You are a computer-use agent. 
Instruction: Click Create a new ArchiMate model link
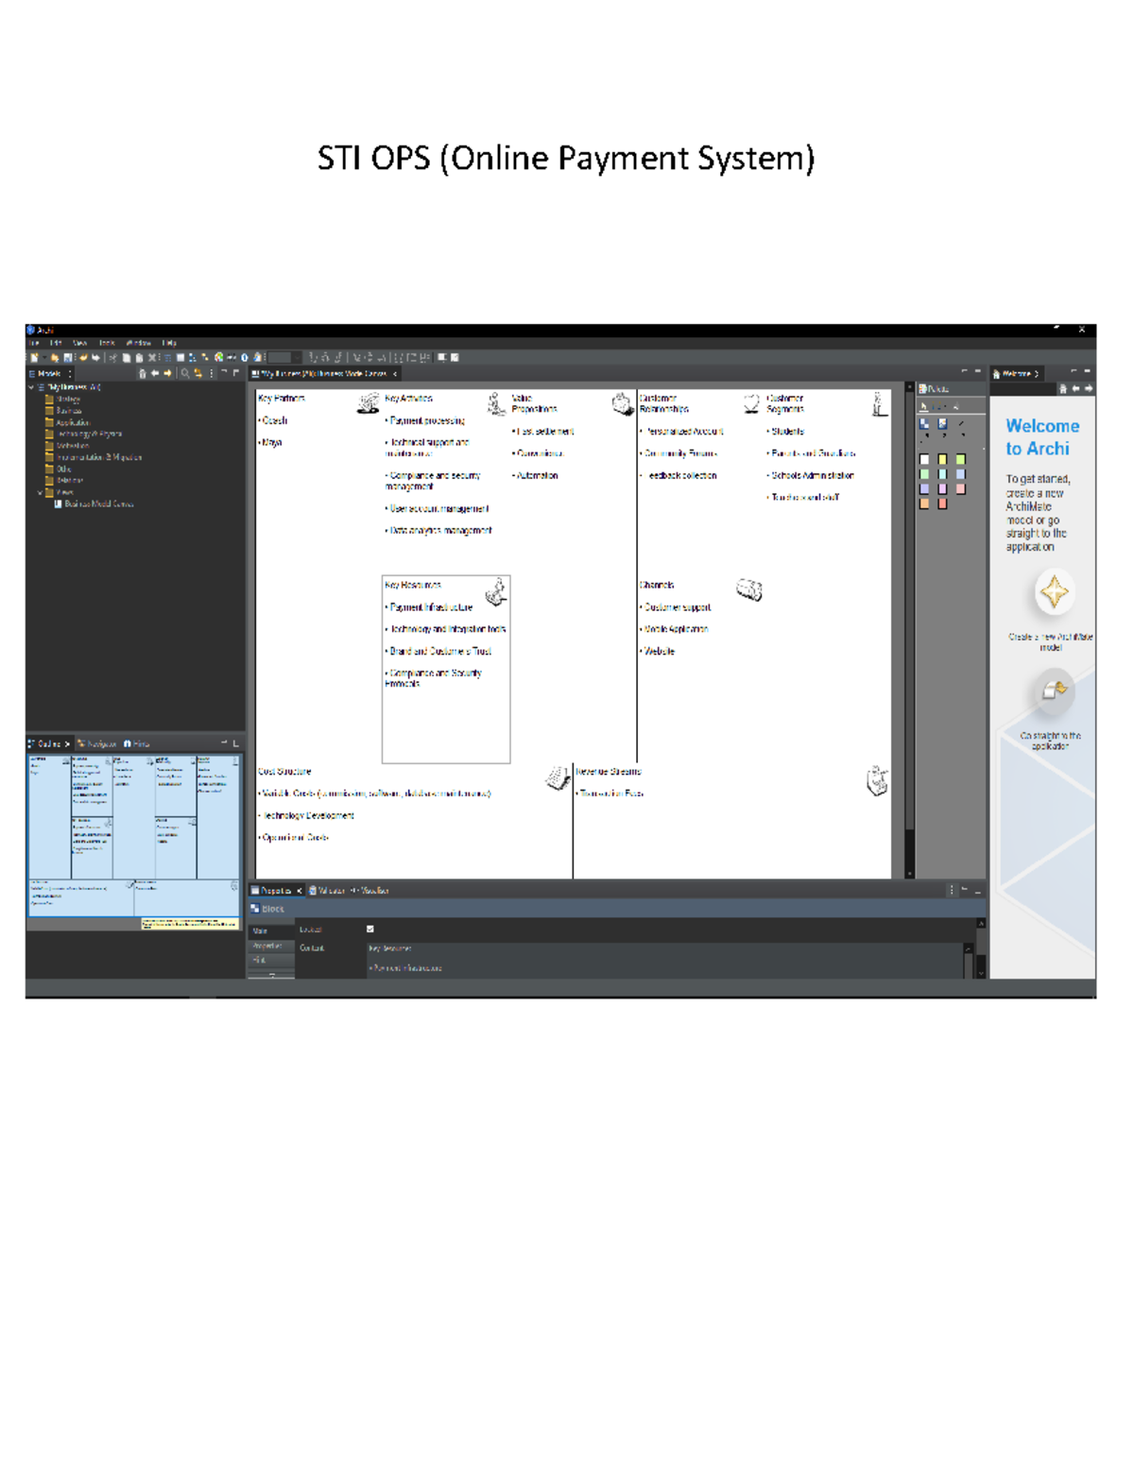(1051, 642)
